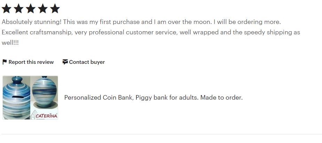Click the first star in the rating
Image resolution: width=322 pixels, height=143 pixels.
click(7, 9)
